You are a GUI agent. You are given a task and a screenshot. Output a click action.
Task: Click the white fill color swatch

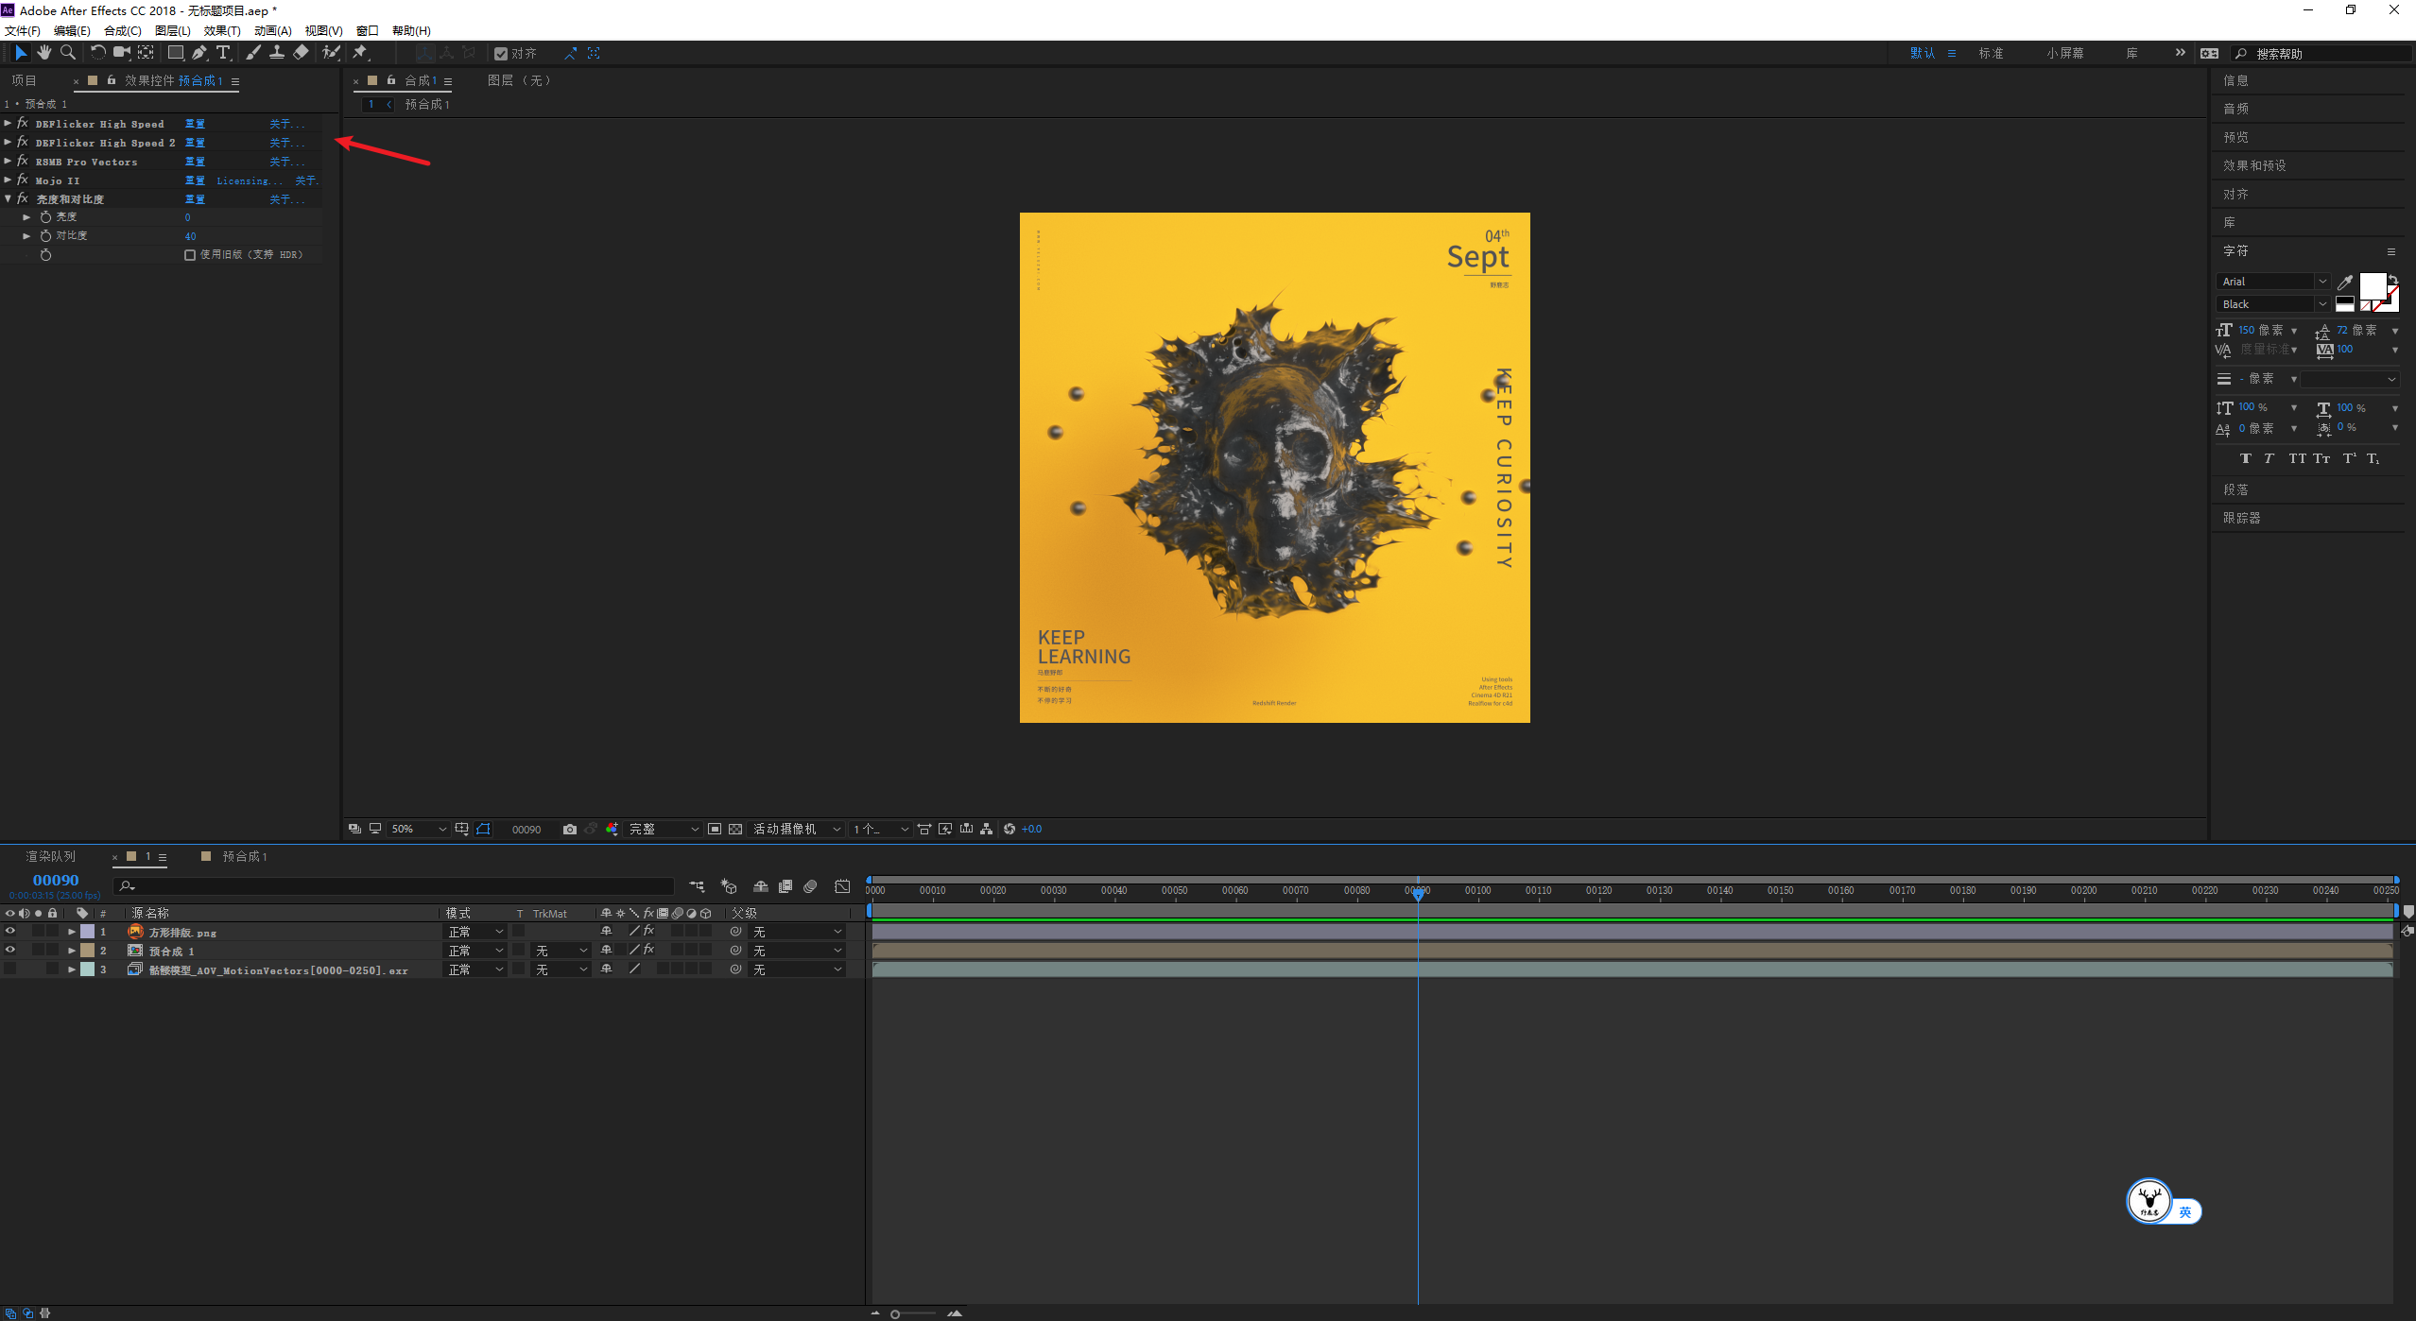2373,286
